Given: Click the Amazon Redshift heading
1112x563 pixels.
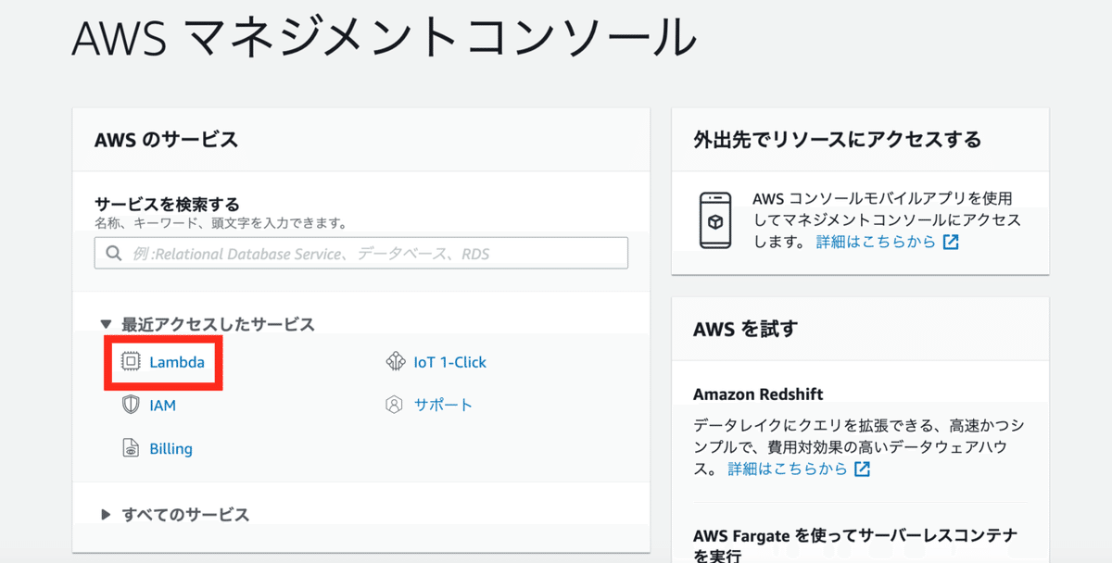Looking at the screenshot, I should [758, 394].
